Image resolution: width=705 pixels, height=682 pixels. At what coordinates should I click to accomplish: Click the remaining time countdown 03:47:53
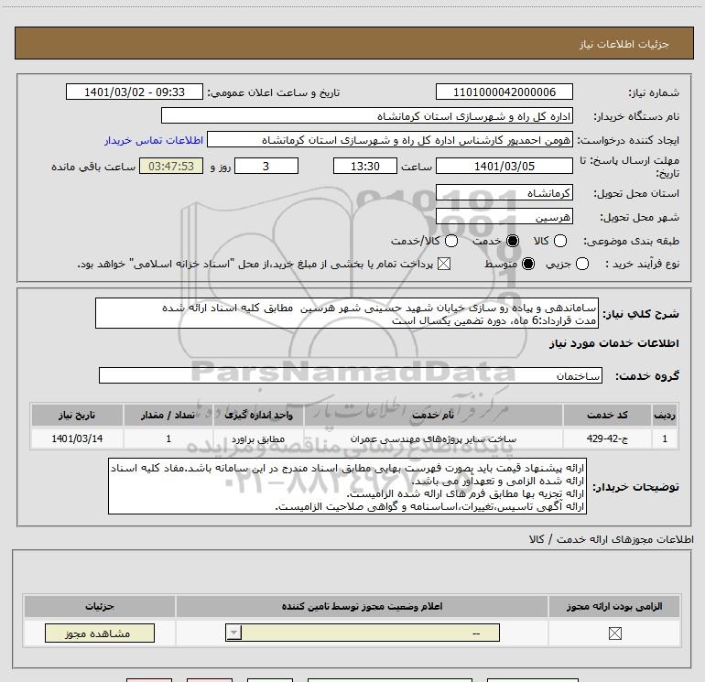coord(171,166)
